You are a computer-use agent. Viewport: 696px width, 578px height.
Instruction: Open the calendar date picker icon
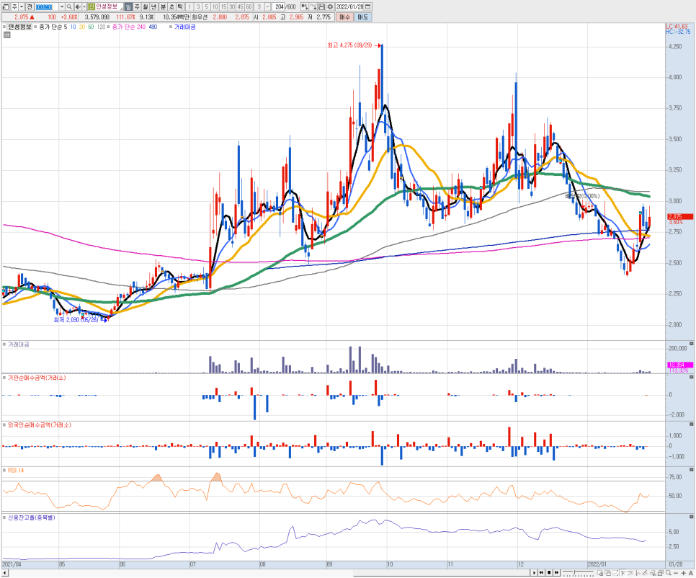click(368, 6)
